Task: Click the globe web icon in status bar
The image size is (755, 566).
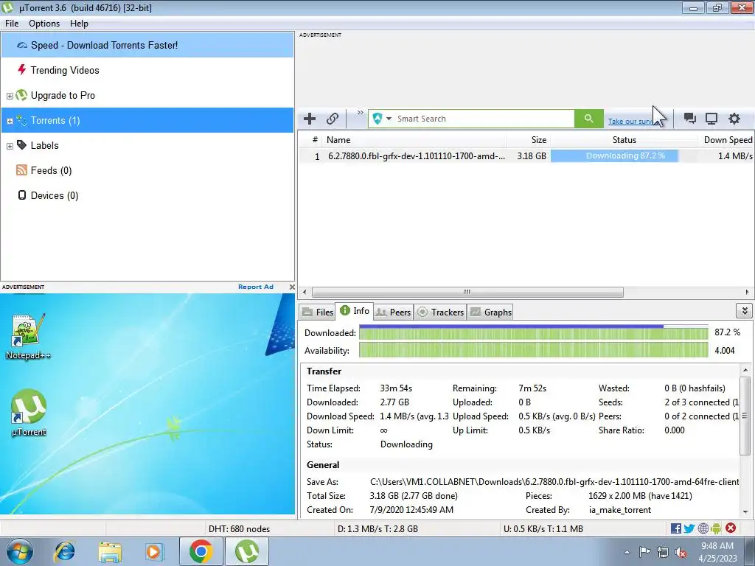Action: (x=703, y=528)
